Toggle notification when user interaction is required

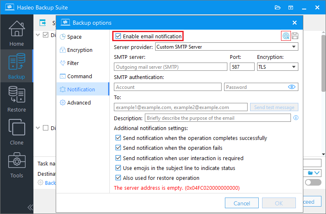click(x=118, y=158)
